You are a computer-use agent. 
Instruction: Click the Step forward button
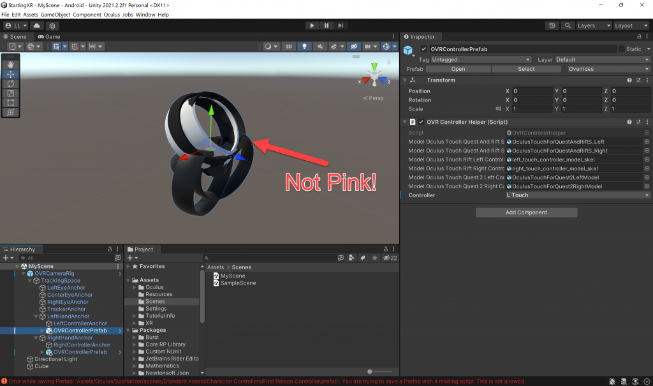(x=341, y=26)
